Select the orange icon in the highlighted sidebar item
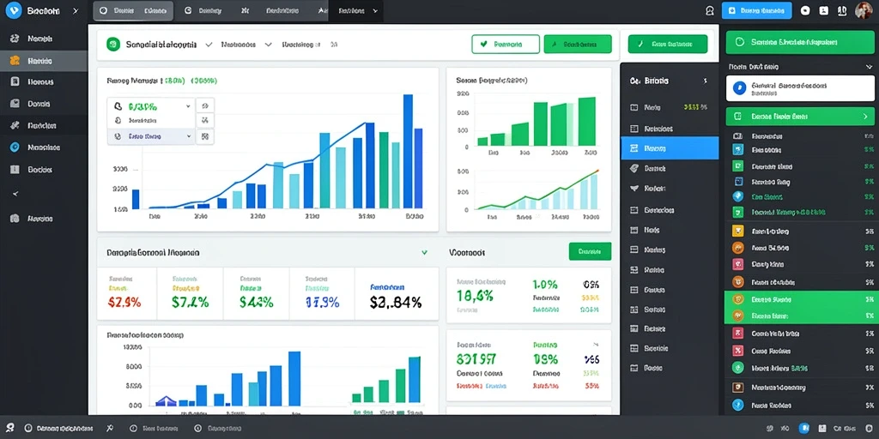The image size is (879, 439). coord(15,61)
